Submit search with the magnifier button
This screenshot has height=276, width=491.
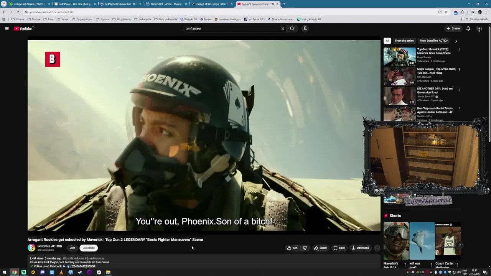[292, 28]
